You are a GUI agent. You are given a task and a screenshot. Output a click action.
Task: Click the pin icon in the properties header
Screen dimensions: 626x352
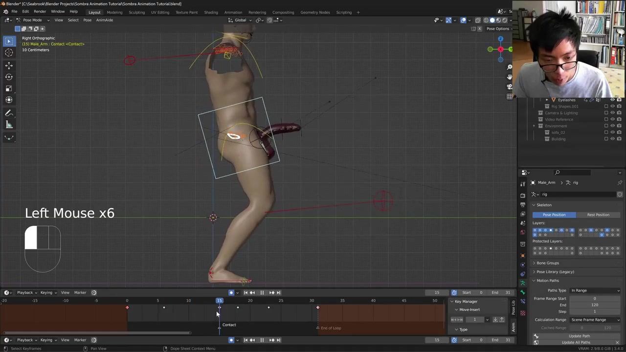pos(620,182)
